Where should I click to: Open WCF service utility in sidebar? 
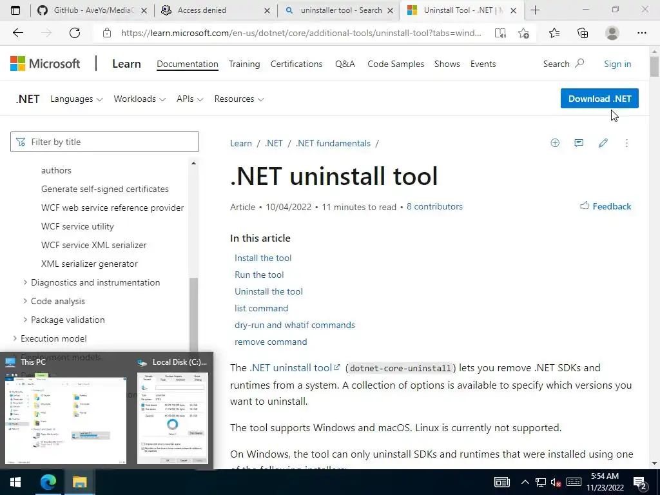(77, 226)
